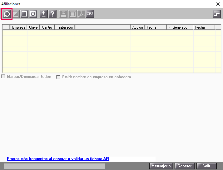
Task: Toggle Emitir nombre de empresa en cabecera
Action: point(58,77)
